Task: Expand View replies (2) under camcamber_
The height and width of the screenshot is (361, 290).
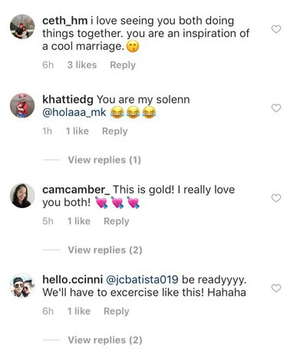Action: 105,250
